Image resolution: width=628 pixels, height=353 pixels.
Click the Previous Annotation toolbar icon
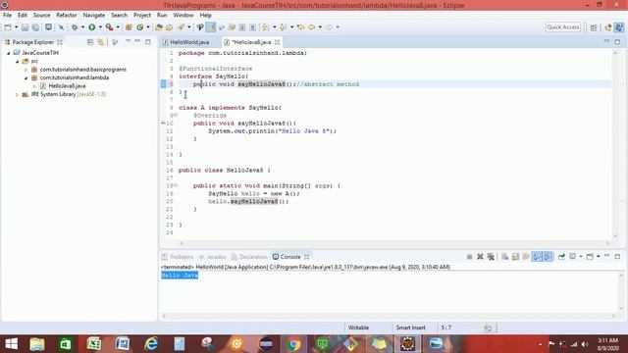[283, 27]
